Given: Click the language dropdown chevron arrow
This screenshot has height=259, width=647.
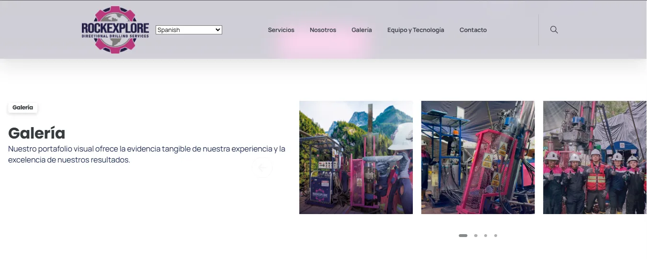Looking at the screenshot, I should point(218,30).
